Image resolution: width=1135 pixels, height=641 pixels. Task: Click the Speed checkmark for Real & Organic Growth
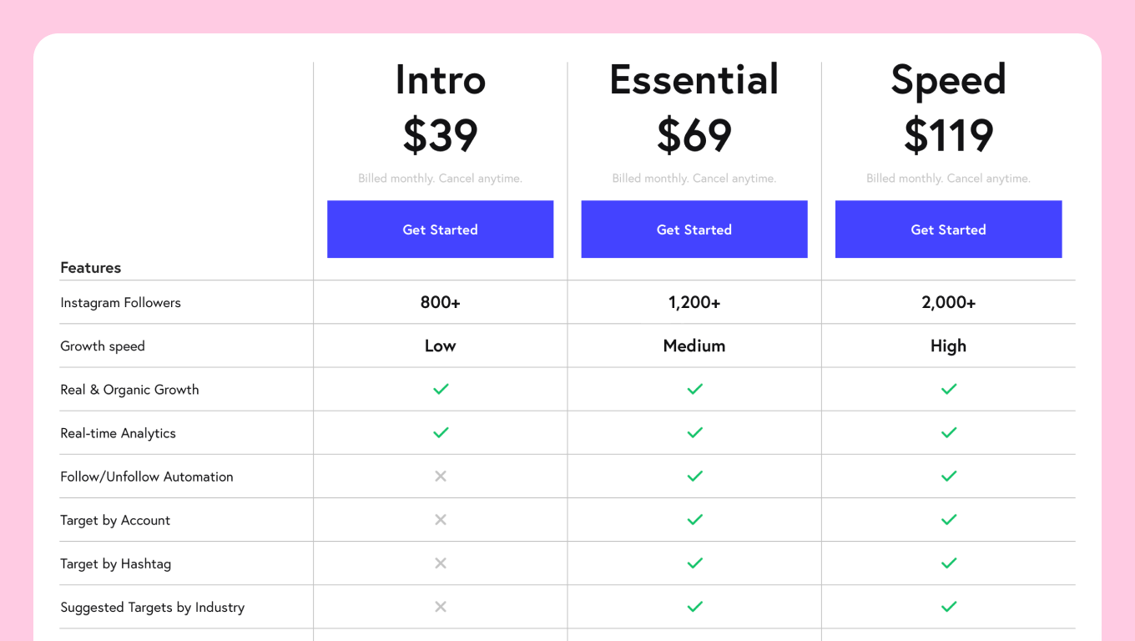tap(948, 389)
